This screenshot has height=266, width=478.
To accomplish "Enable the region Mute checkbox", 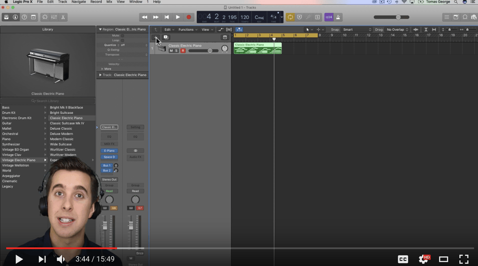I will pos(122,35).
